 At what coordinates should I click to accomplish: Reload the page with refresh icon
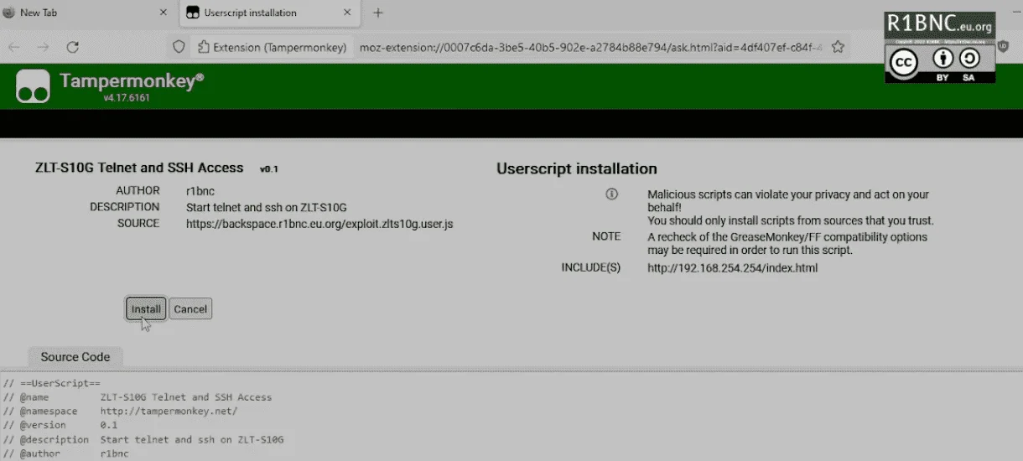[x=73, y=48]
